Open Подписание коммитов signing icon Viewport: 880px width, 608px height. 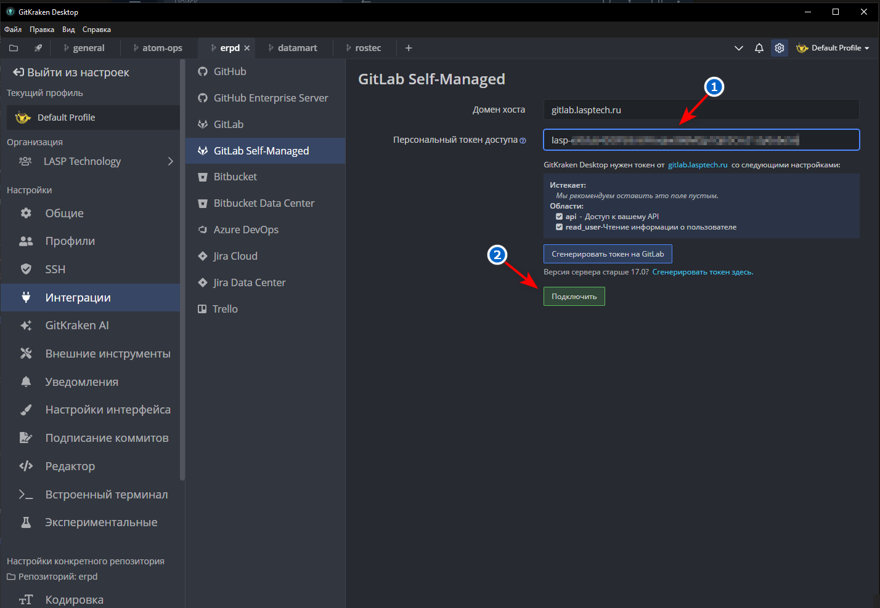[26, 438]
